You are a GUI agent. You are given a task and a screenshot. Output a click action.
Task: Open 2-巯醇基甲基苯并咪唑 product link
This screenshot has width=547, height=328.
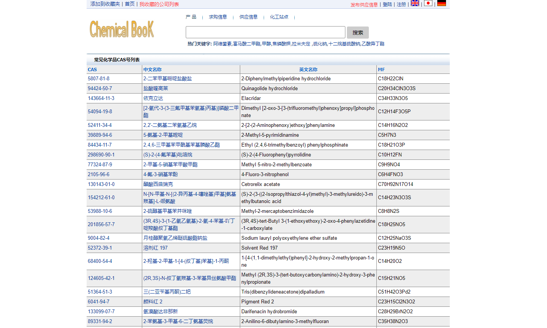(x=168, y=211)
